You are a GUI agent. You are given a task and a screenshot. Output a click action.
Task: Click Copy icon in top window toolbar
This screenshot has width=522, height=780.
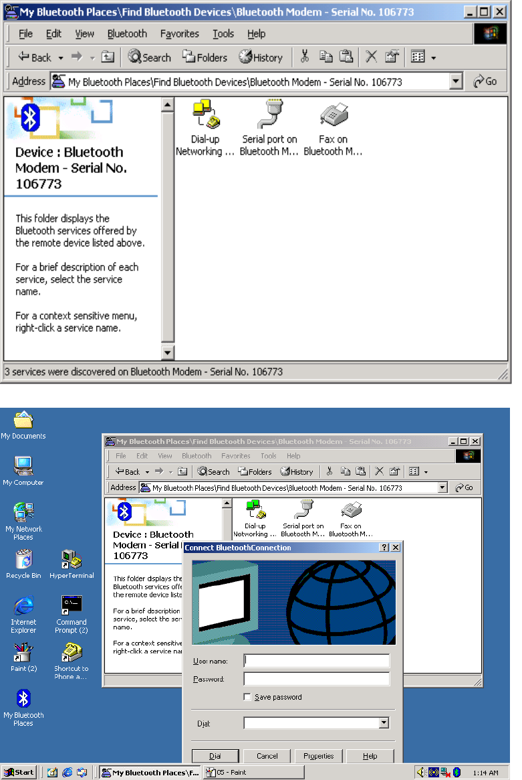tap(325, 57)
